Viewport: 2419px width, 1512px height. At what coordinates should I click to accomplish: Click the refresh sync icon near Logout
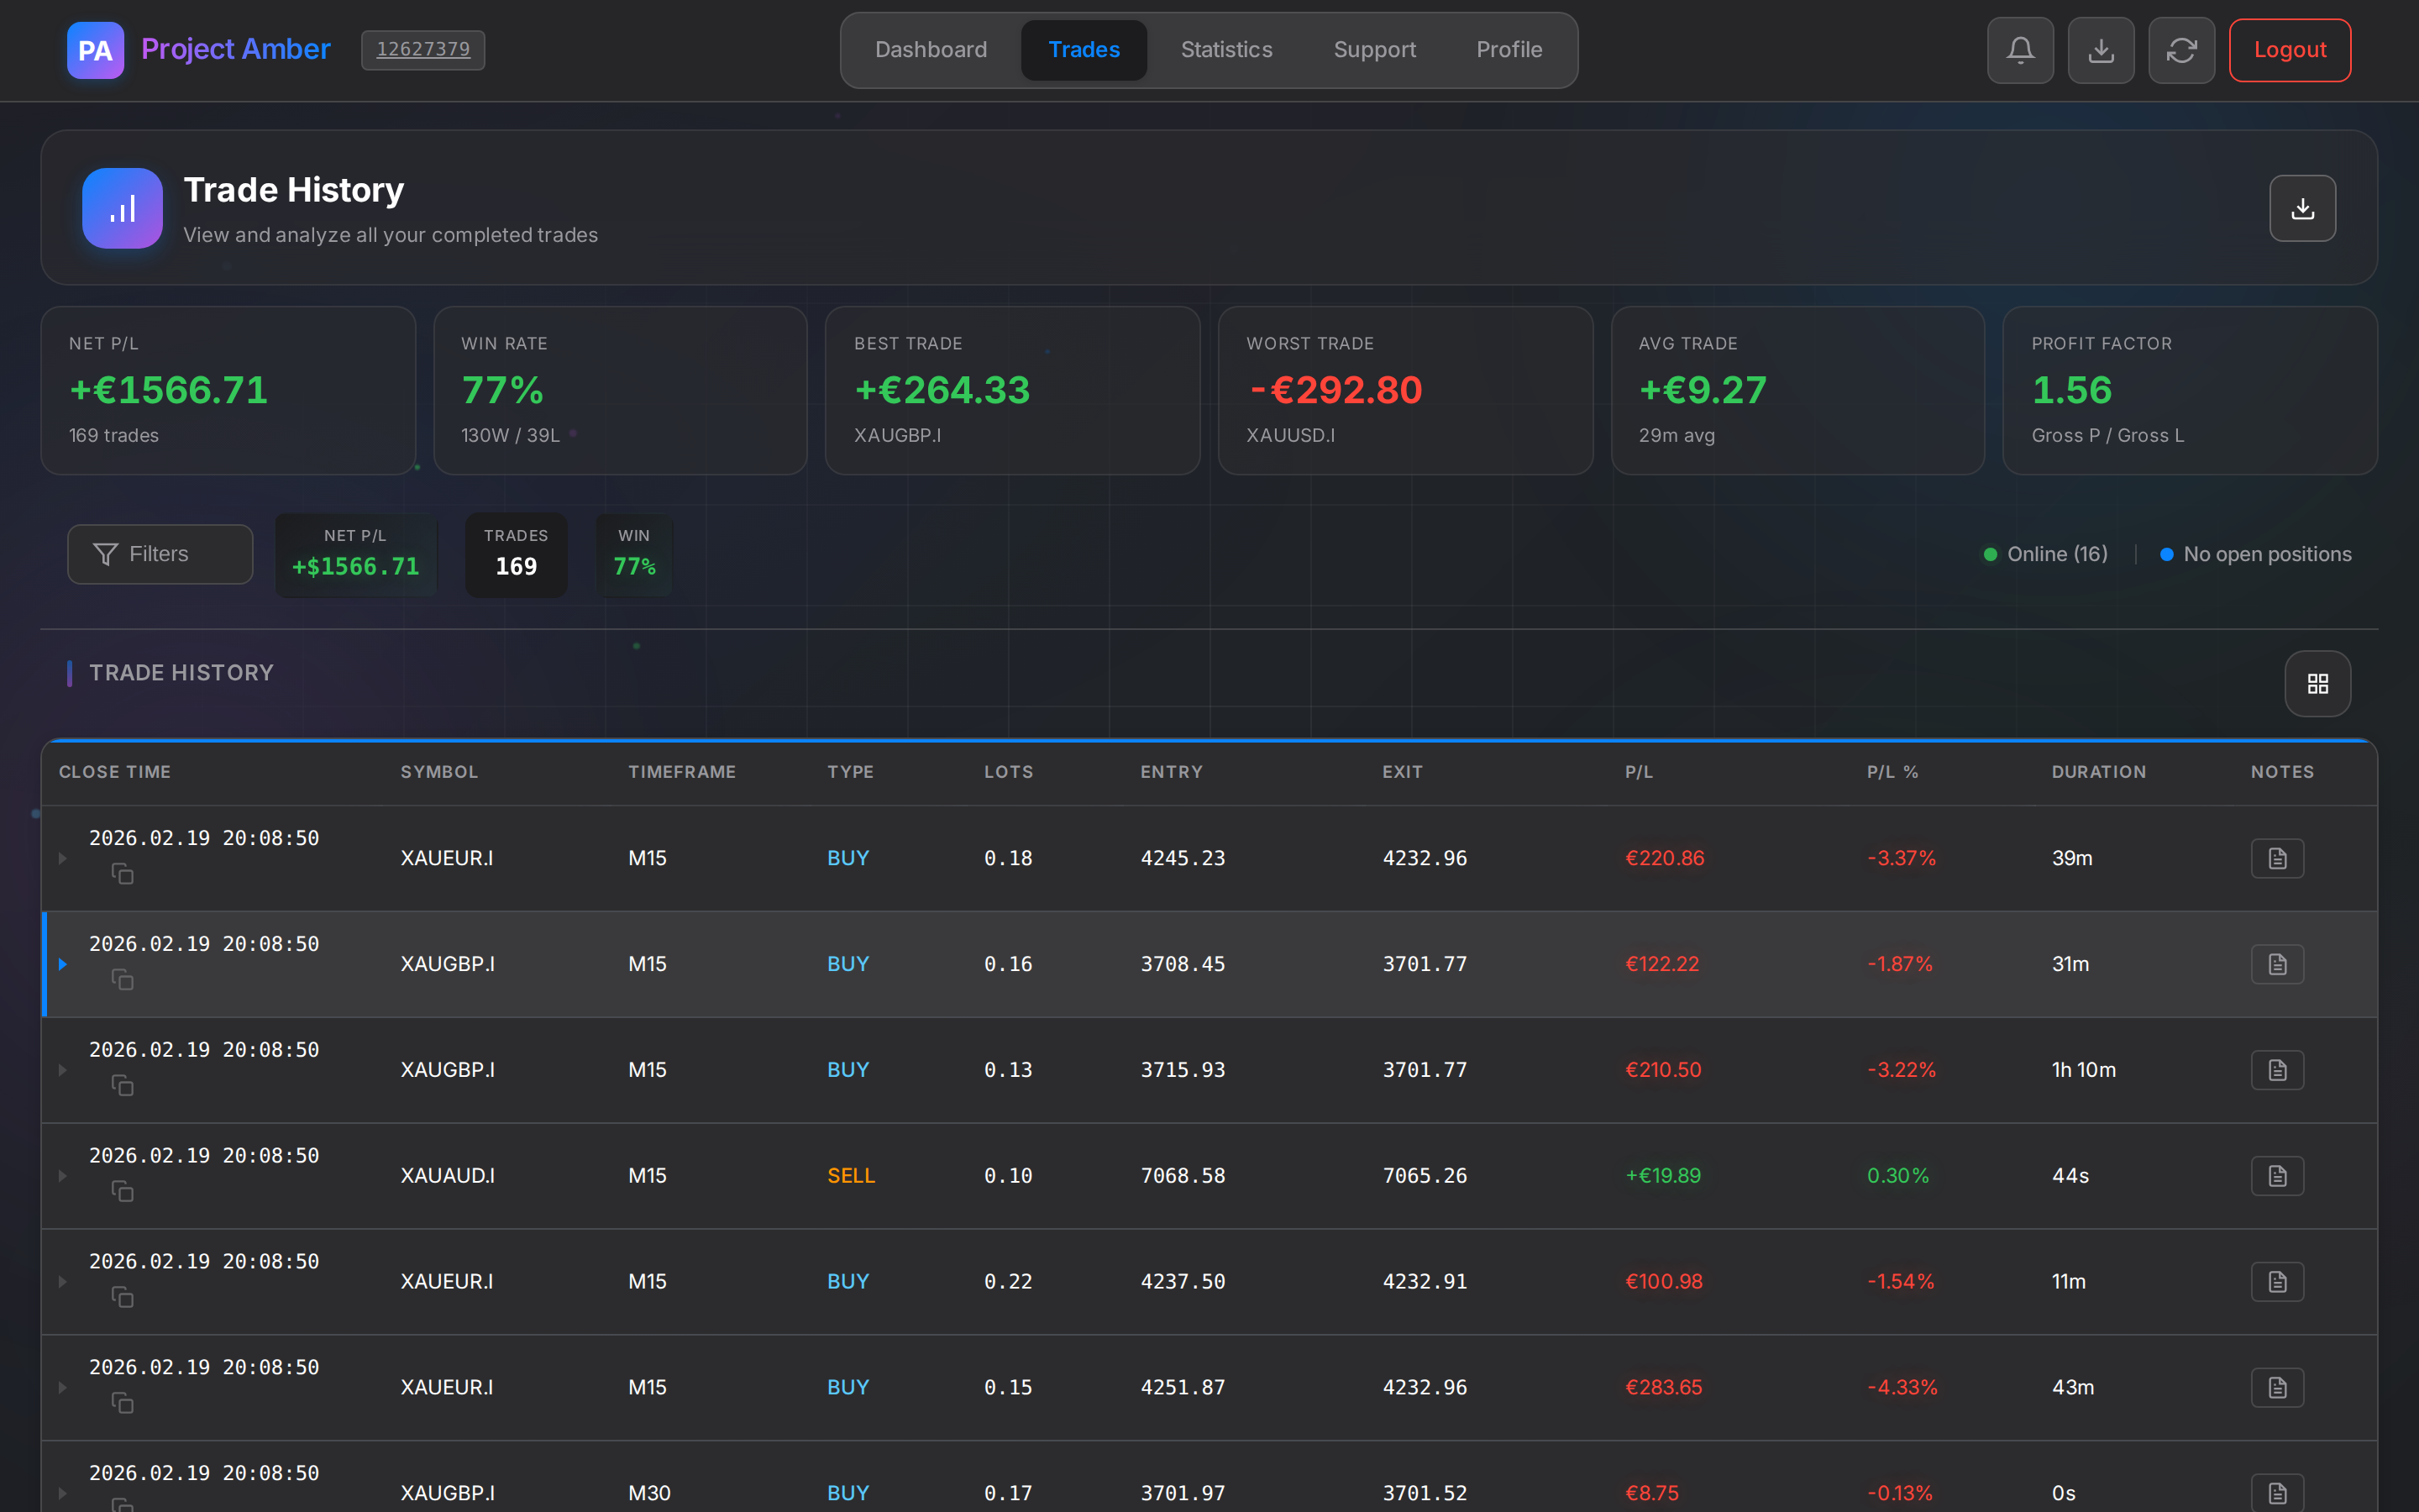[2182, 50]
